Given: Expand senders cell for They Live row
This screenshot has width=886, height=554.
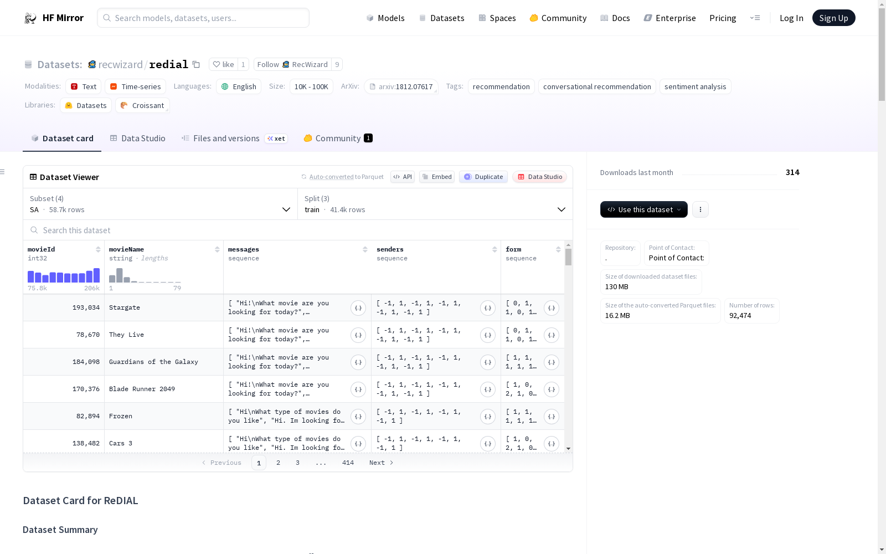Looking at the screenshot, I should (x=488, y=335).
